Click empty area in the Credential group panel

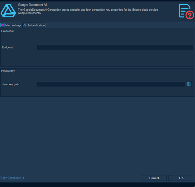click(97, 58)
